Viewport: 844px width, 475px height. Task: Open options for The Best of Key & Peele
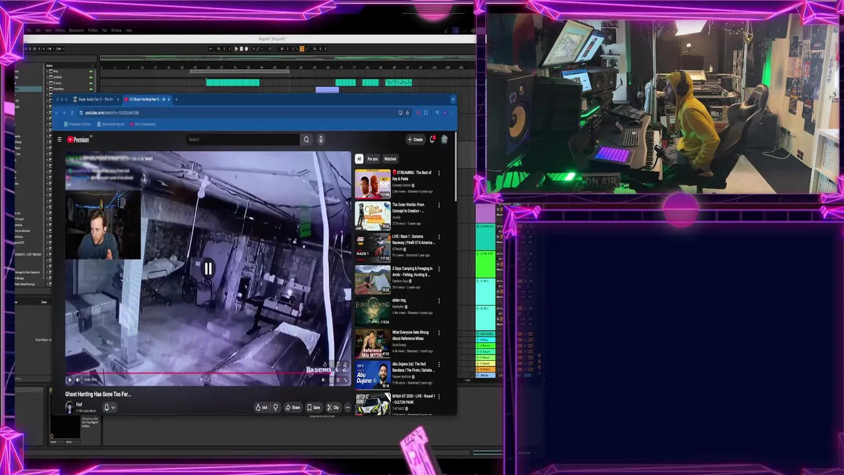[439, 174]
